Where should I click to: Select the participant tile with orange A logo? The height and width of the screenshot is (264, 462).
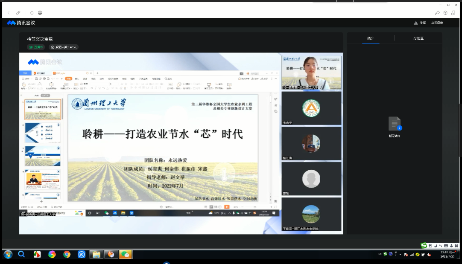tap(311, 108)
